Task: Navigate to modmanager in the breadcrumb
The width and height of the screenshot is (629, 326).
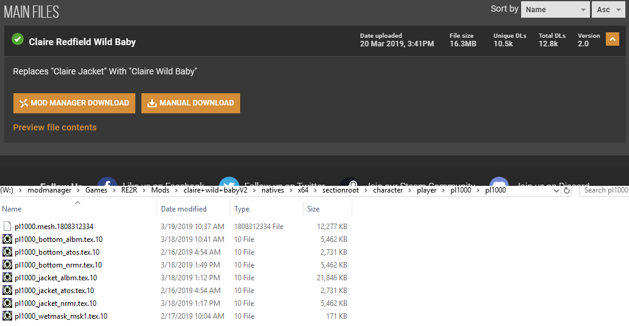Action: 49,190
